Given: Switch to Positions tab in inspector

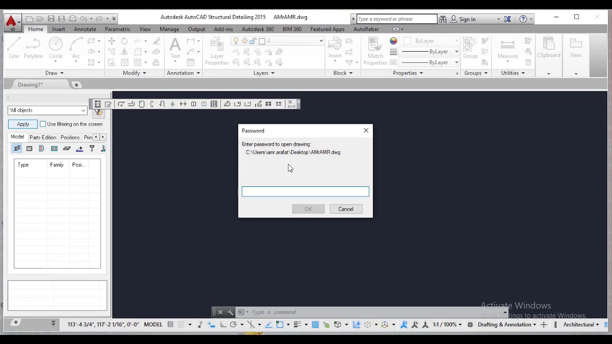Looking at the screenshot, I should click(70, 137).
